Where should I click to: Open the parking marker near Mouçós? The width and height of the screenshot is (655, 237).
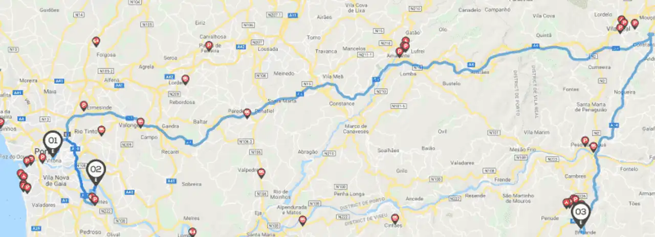(x=635, y=23)
